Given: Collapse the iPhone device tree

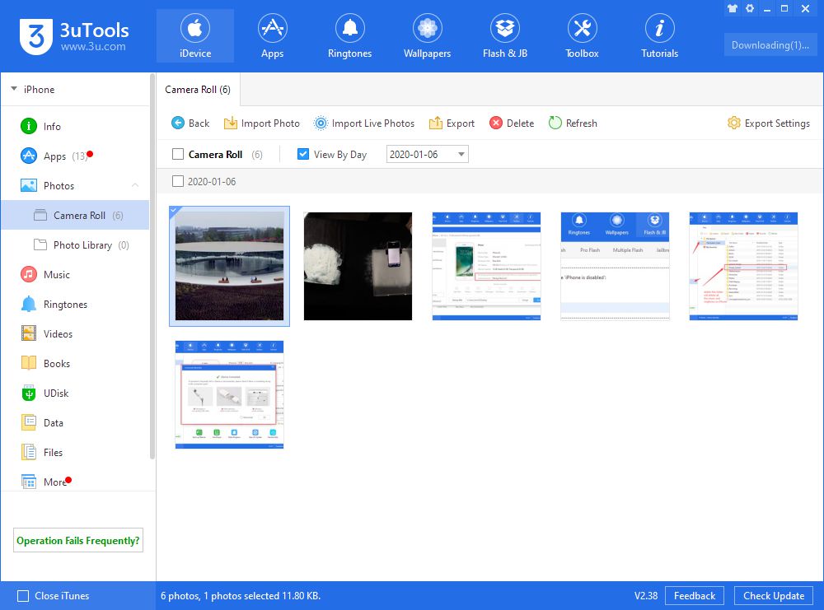Looking at the screenshot, I should (14, 89).
